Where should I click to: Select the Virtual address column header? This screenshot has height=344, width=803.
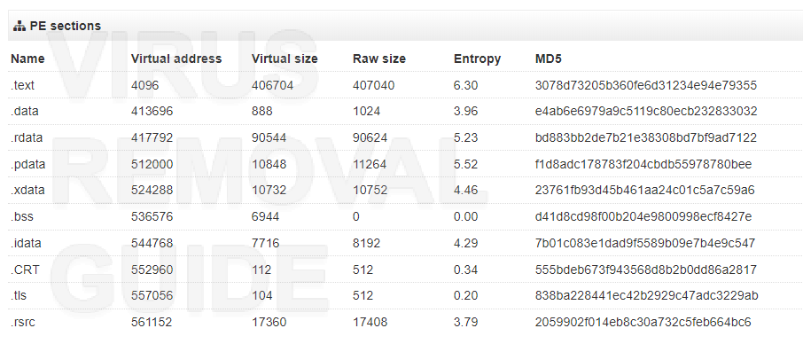(176, 59)
